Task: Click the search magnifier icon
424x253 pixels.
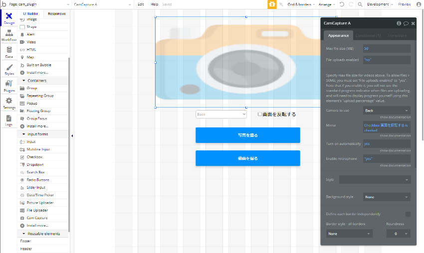Action: pos(360,4)
